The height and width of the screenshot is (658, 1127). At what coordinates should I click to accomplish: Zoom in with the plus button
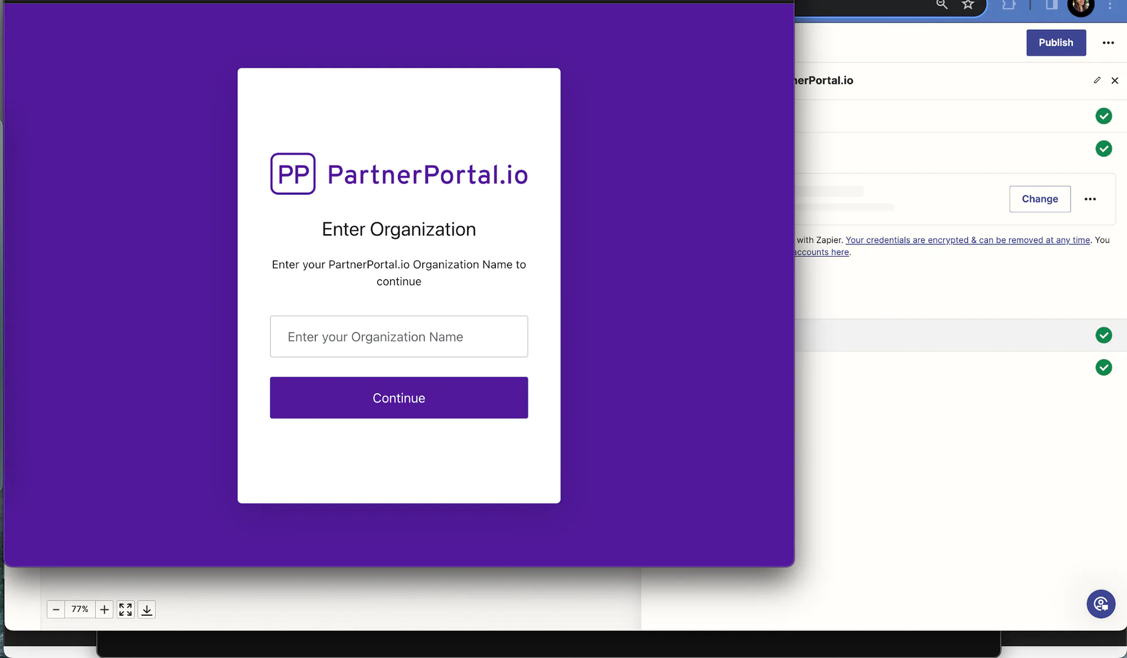tap(104, 610)
